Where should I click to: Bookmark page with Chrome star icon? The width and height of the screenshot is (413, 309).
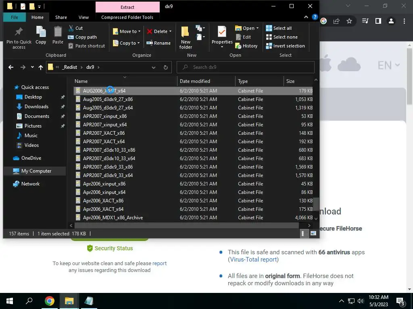pos(349,21)
